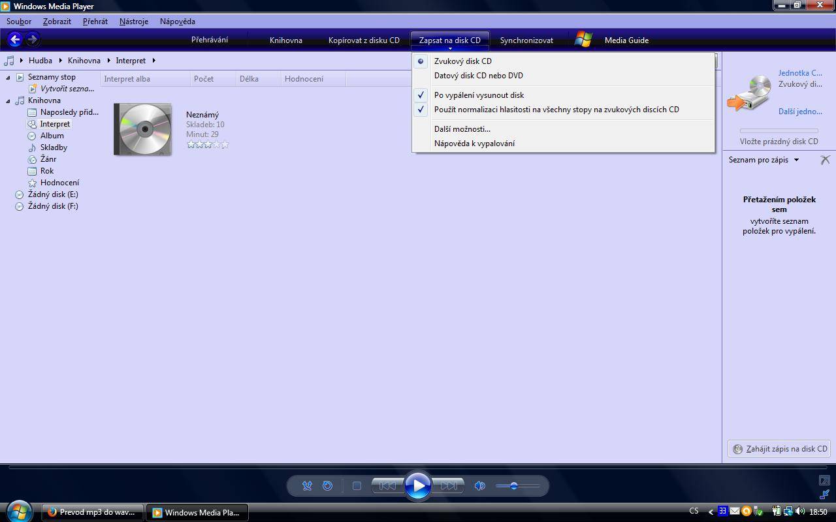Click the Jednotka C... drive link
The height and width of the screenshot is (522, 836).
tap(800, 73)
